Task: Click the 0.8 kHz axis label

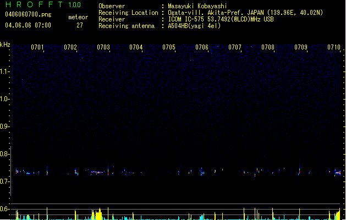Action: [4, 154]
